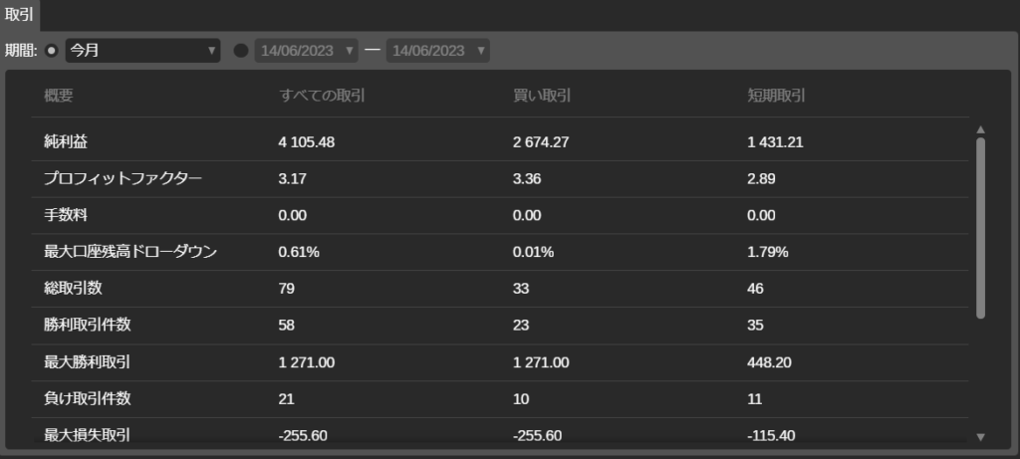This screenshot has height=459, width=1020.
Task: Select the 今月 period radio button
Action: coord(52,50)
